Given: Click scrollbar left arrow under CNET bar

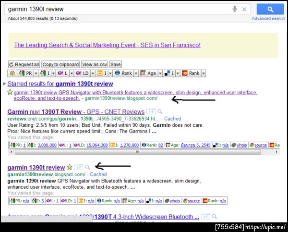Looking at the screenshot, I should [x=11, y=152].
